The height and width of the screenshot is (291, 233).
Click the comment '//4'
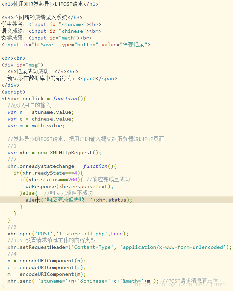pos(12,254)
